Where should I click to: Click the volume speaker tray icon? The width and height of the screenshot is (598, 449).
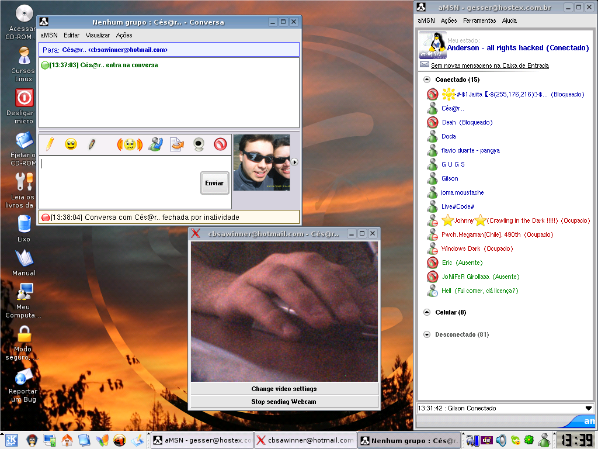coord(501,440)
